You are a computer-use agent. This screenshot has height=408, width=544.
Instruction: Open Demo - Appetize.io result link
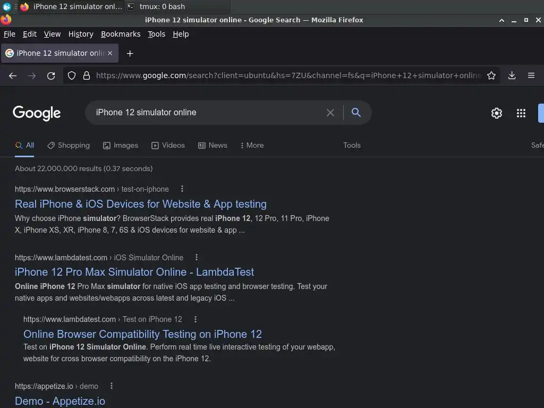60,401
